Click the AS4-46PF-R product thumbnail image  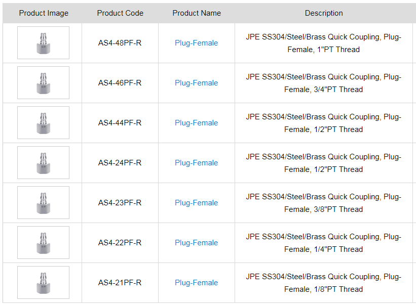43,83
